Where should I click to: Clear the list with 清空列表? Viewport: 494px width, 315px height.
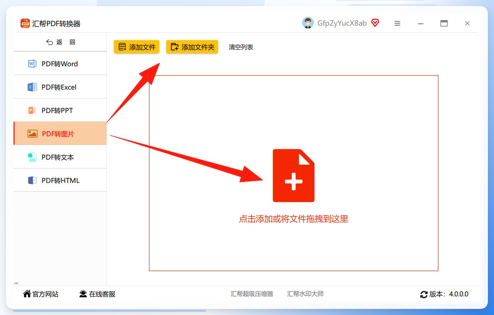point(241,47)
